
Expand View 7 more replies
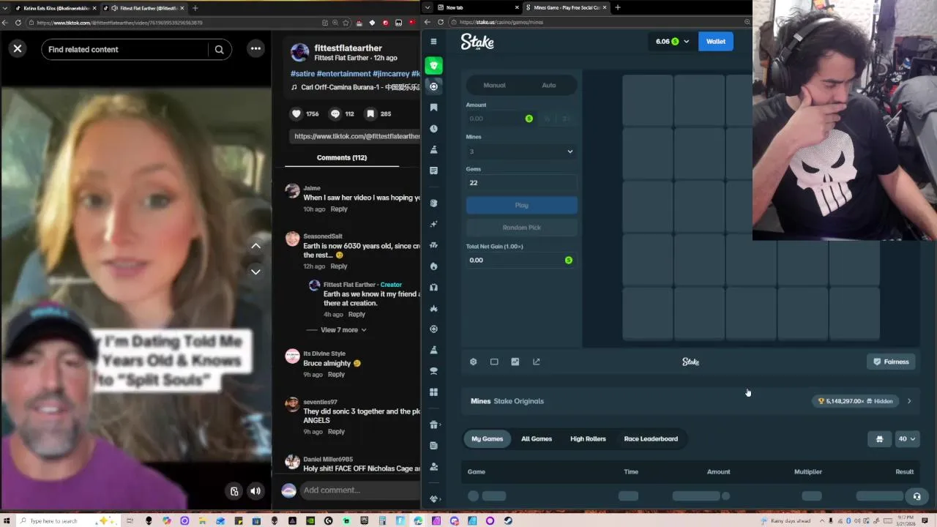(x=343, y=330)
